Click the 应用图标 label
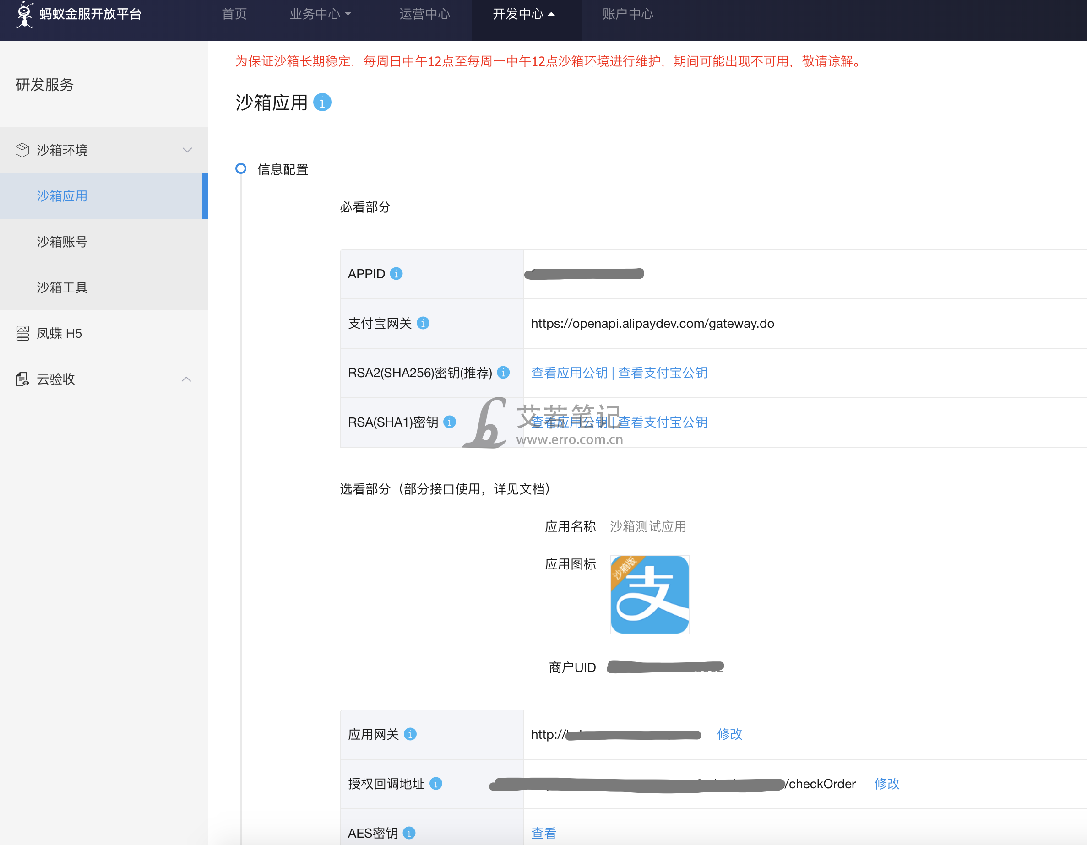 click(x=571, y=564)
